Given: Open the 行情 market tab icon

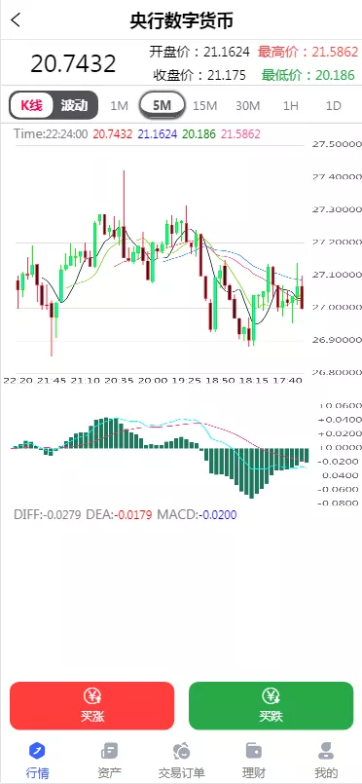Looking at the screenshot, I should 37,751.
